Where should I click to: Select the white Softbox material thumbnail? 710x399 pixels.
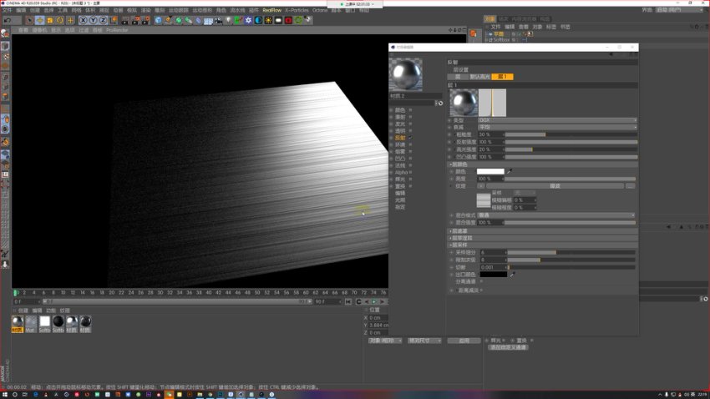(44, 321)
